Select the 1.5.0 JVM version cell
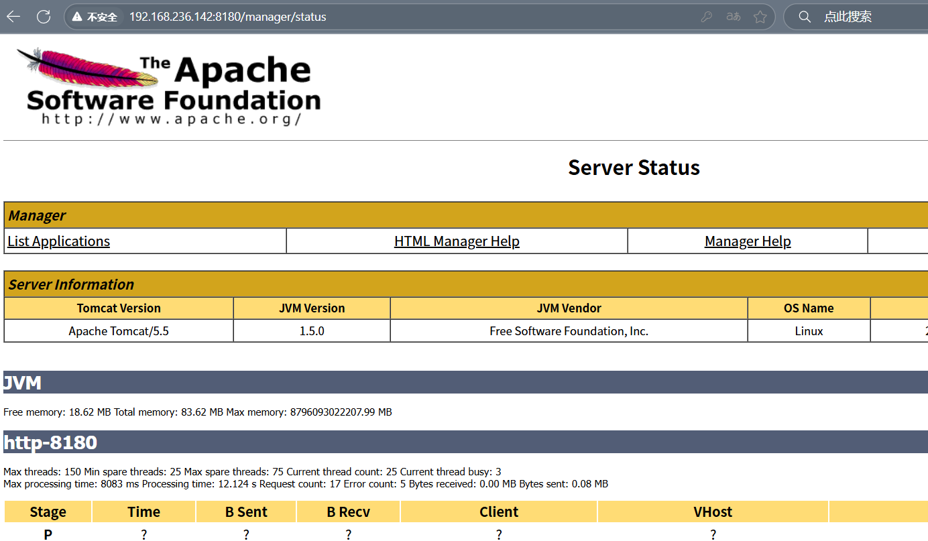Screen dimensions: 928x541 pos(312,330)
